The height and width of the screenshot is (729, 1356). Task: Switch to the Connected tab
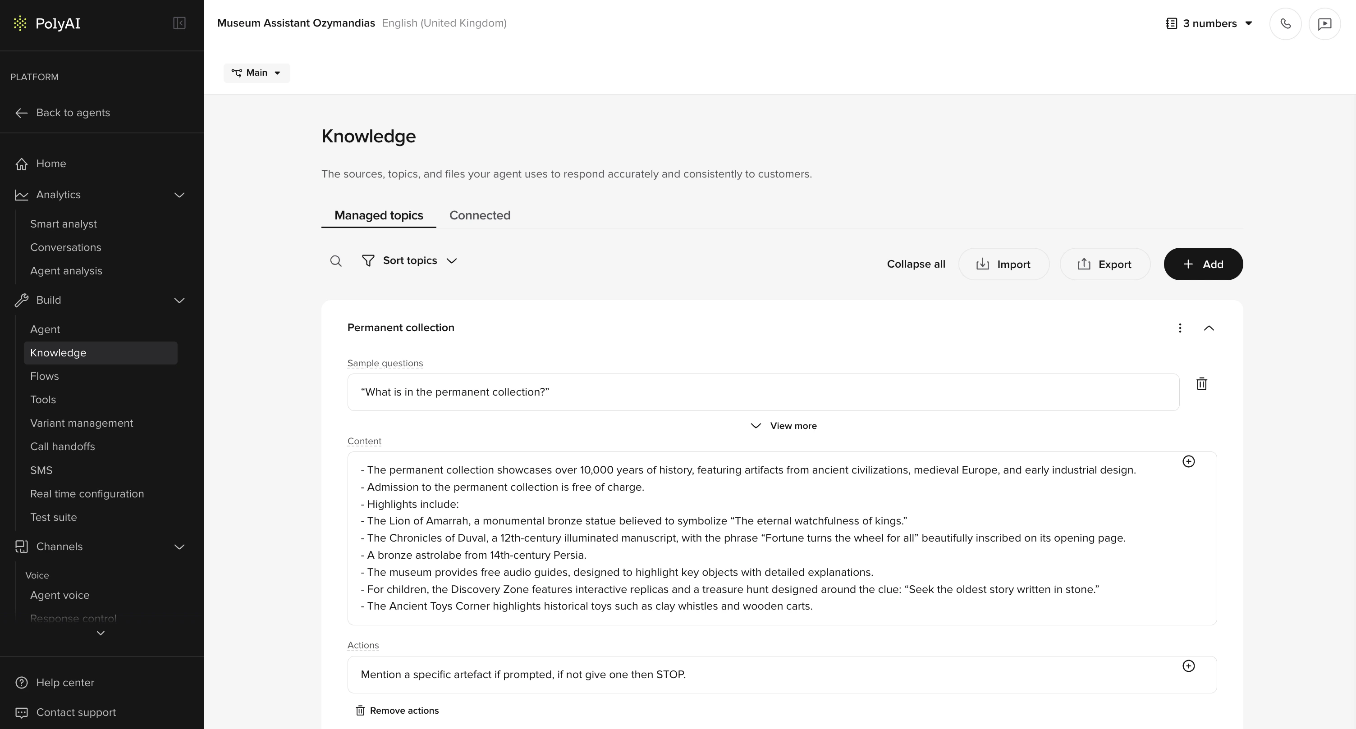480,215
